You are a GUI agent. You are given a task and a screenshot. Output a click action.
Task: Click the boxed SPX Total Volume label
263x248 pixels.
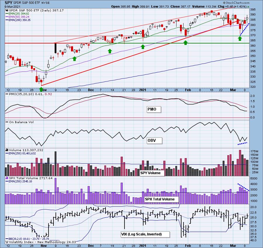click(161, 199)
